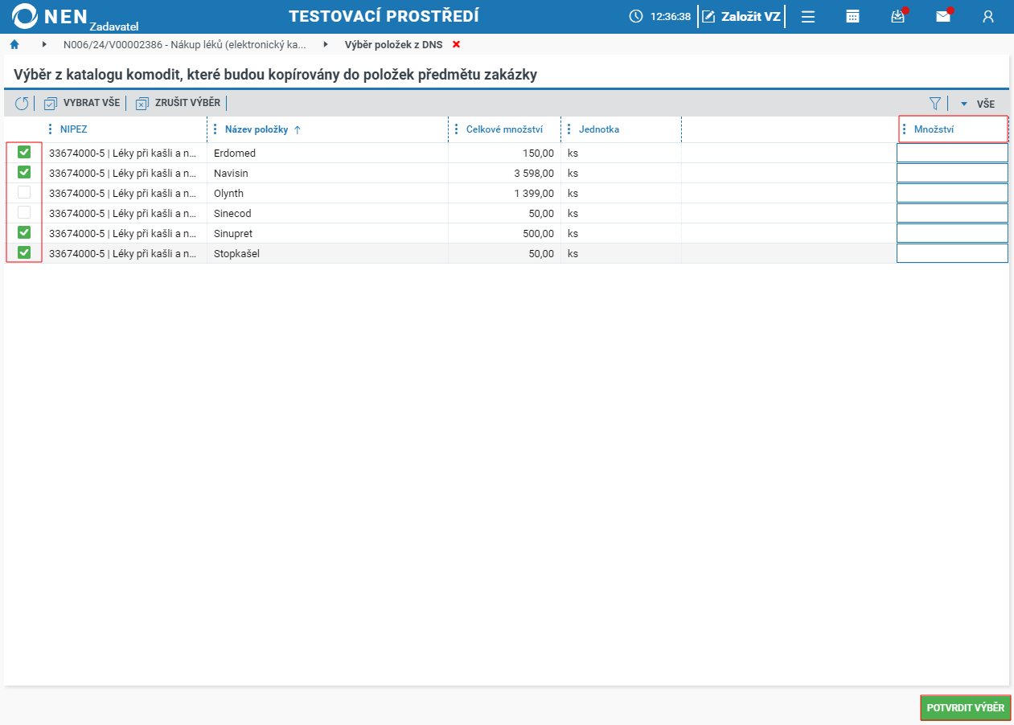Uncheck the Stopkašel row checkbox

24,252
